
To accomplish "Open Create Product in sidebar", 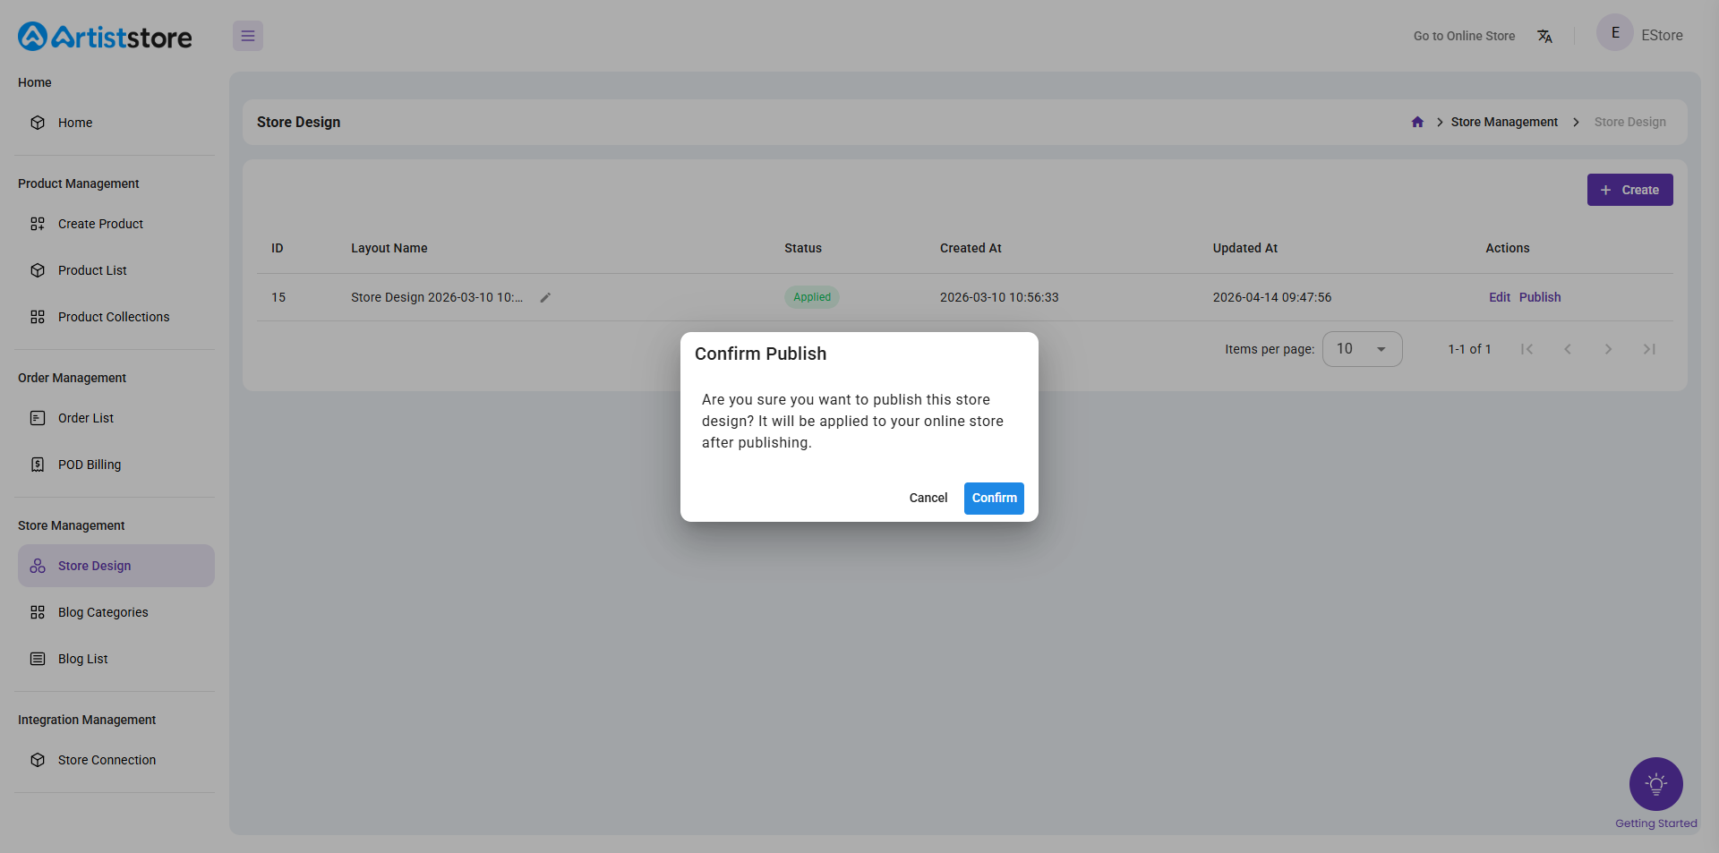I will (x=116, y=224).
